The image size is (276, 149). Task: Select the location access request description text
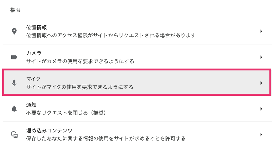111,35
